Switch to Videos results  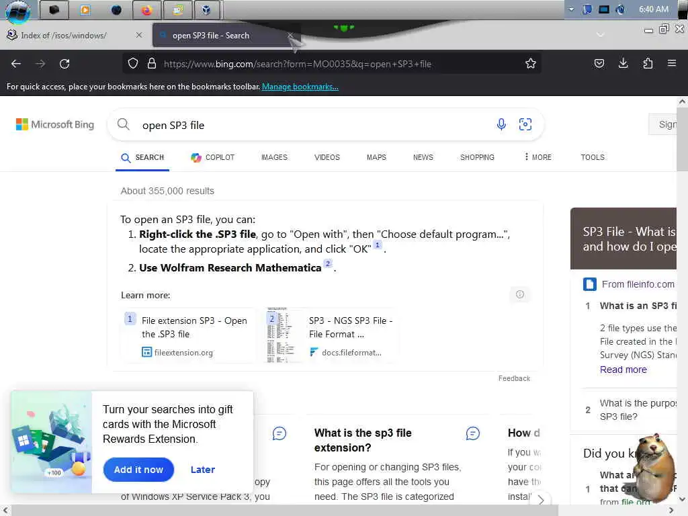(x=327, y=157)
